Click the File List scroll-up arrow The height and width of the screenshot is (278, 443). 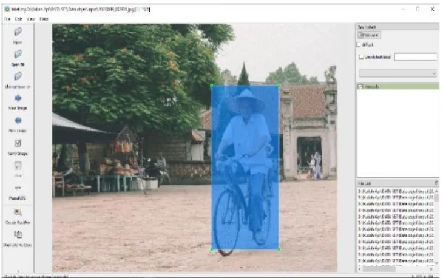437,191
